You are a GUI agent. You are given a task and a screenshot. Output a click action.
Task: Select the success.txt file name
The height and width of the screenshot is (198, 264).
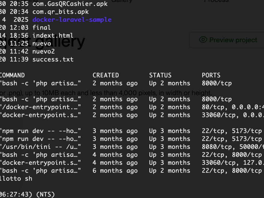(x=53, y=59)
